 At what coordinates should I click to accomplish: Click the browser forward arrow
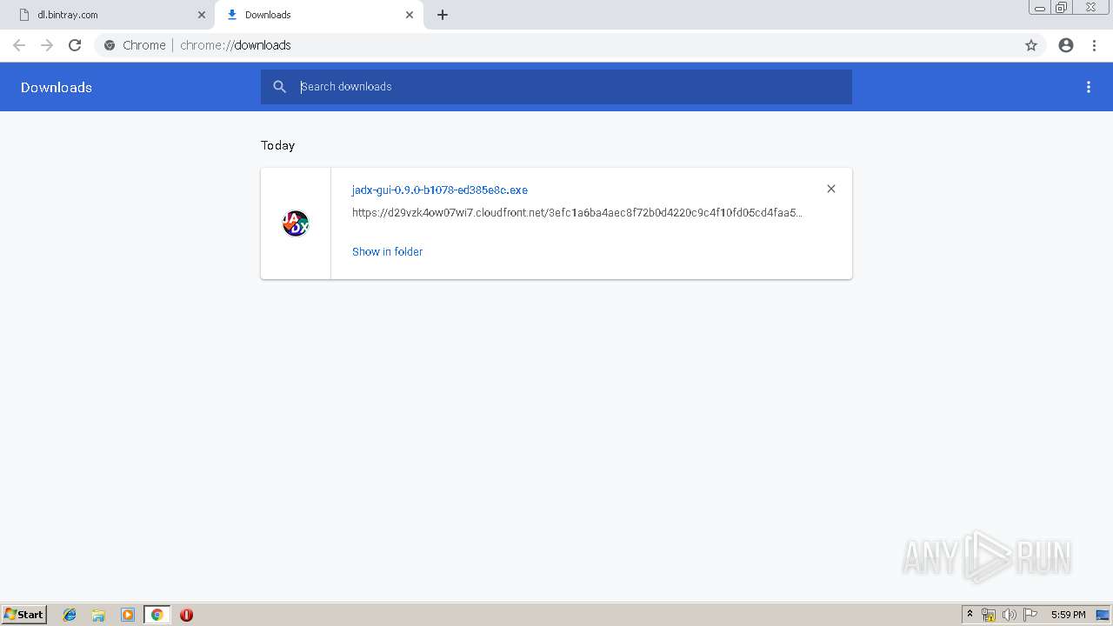pyautogui.click(x=47, y=45)
